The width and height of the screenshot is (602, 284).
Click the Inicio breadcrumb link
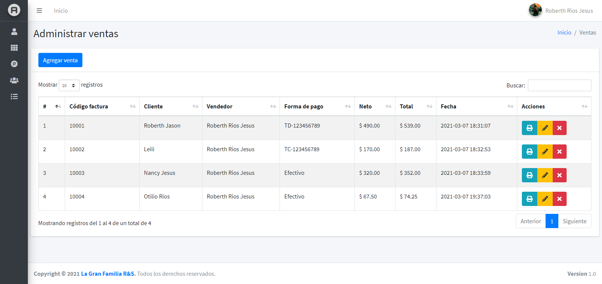564,33
